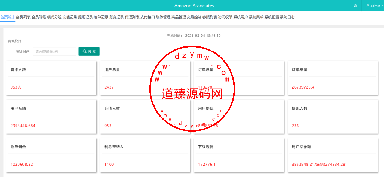Open the 账变记录 tab
The image size is (384, 177).
[117, 17]
